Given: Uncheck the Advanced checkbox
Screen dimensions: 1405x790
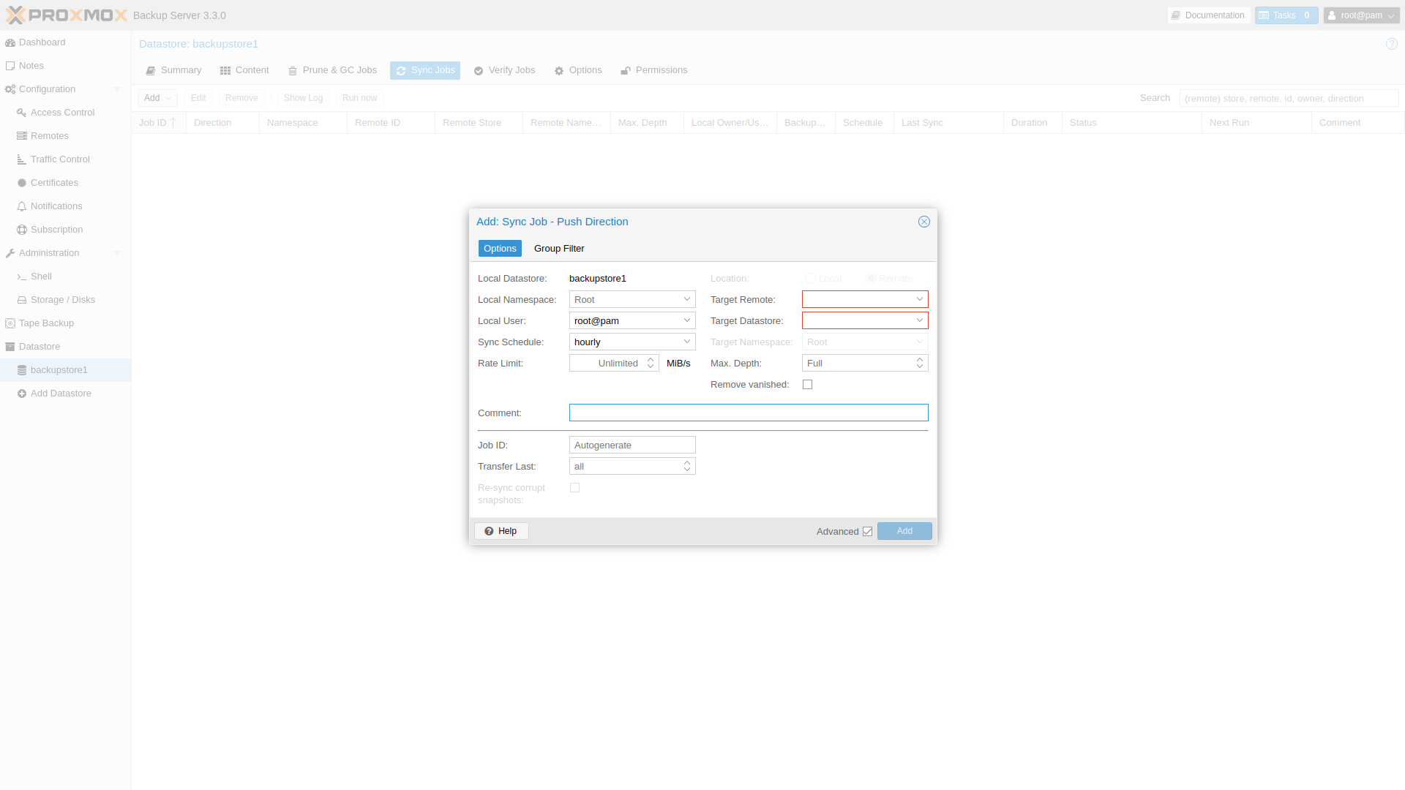Looking at the screenshot, I should point(867,532).
